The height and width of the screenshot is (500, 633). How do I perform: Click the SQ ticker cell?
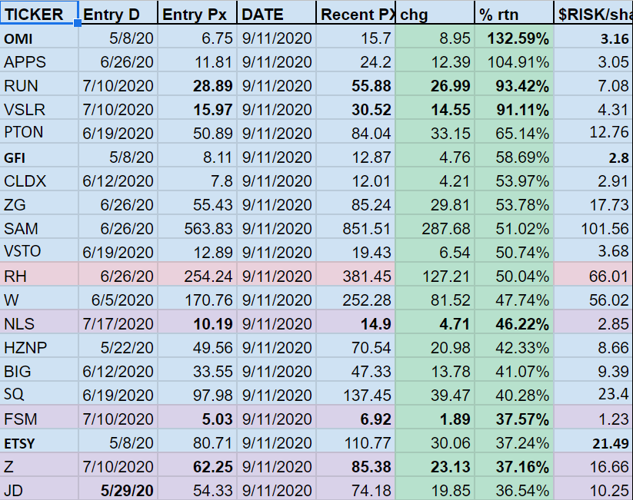pos(39,395)
